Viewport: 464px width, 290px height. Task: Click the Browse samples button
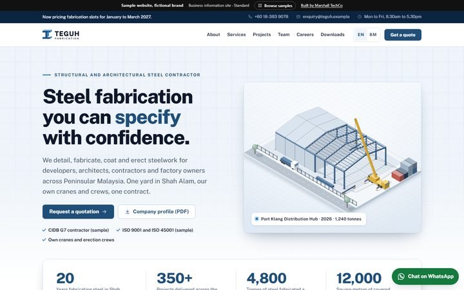point(275,6)
